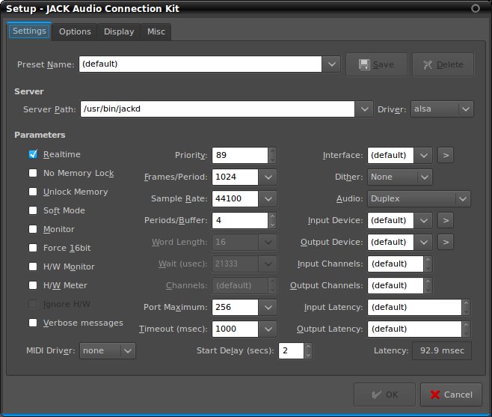Click the Save preset button
This screenshot has width=492, height=417.
[x=377, y=64]
